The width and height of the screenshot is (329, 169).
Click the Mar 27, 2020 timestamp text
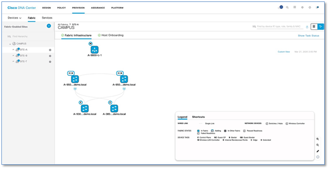click(306, 52)
